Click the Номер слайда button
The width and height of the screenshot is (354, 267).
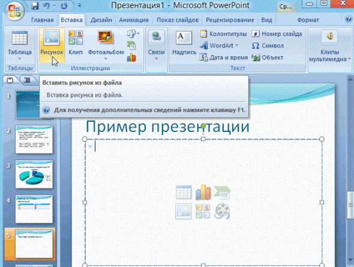click(x=277, y=34)
